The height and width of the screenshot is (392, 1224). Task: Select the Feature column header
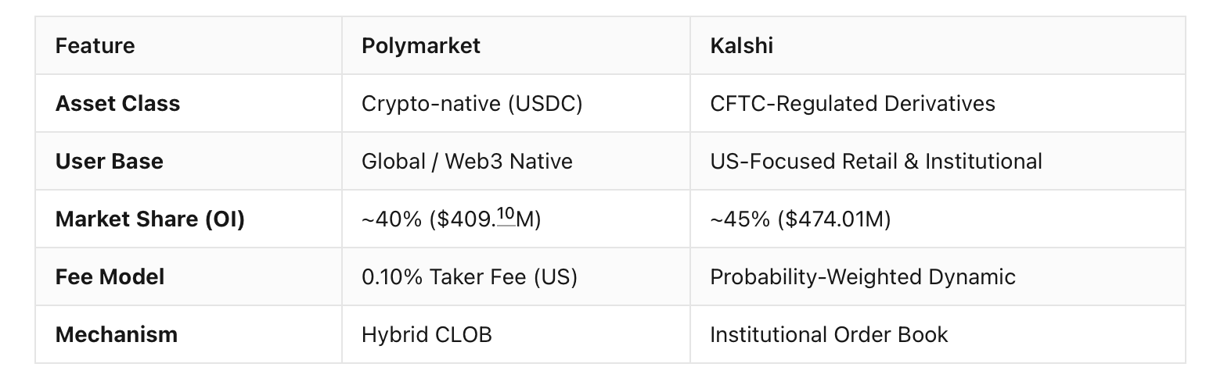pos(95,45)
